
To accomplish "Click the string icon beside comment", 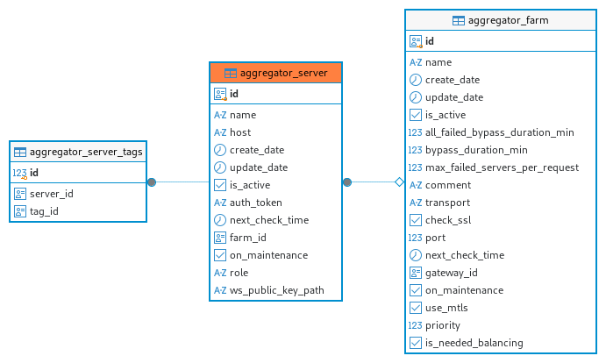I will pos(416,185).
